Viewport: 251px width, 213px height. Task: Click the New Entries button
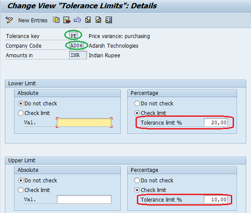tap(33, 21)
